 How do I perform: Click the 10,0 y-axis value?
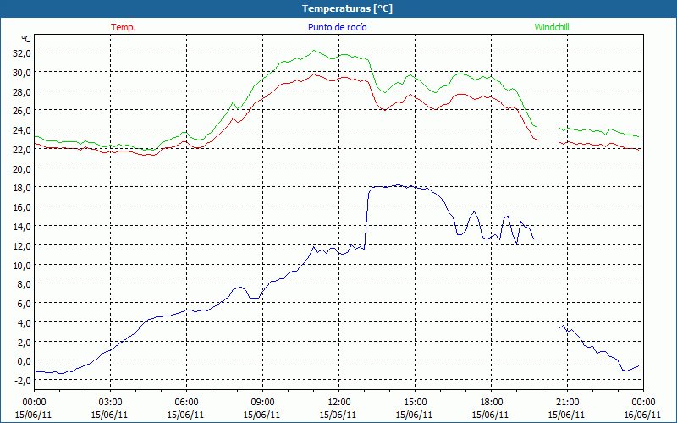(x=22, y=265)
